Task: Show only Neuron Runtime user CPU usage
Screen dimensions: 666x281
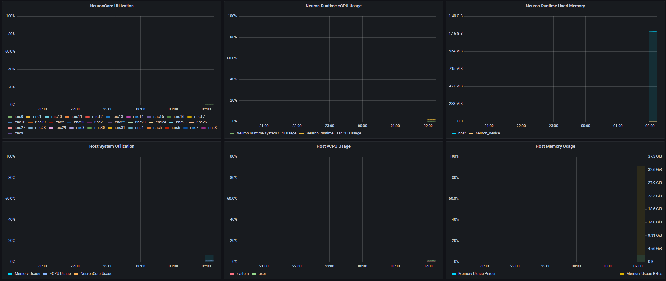Action: [333, 133]
